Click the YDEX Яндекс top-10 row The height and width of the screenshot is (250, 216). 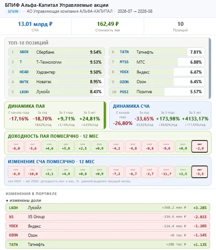click(157, 72)
